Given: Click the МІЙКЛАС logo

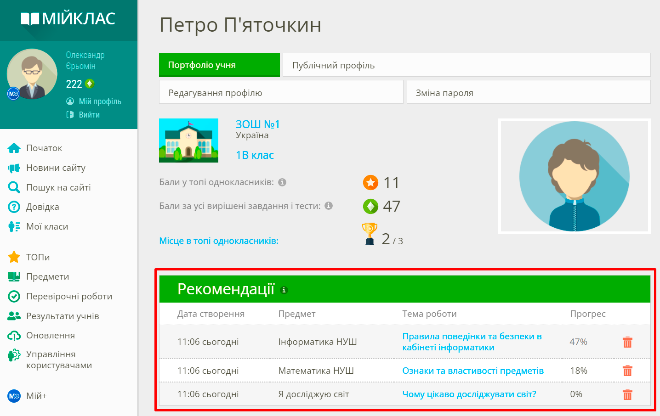Looking at the screenshot, I should (68, 19).
